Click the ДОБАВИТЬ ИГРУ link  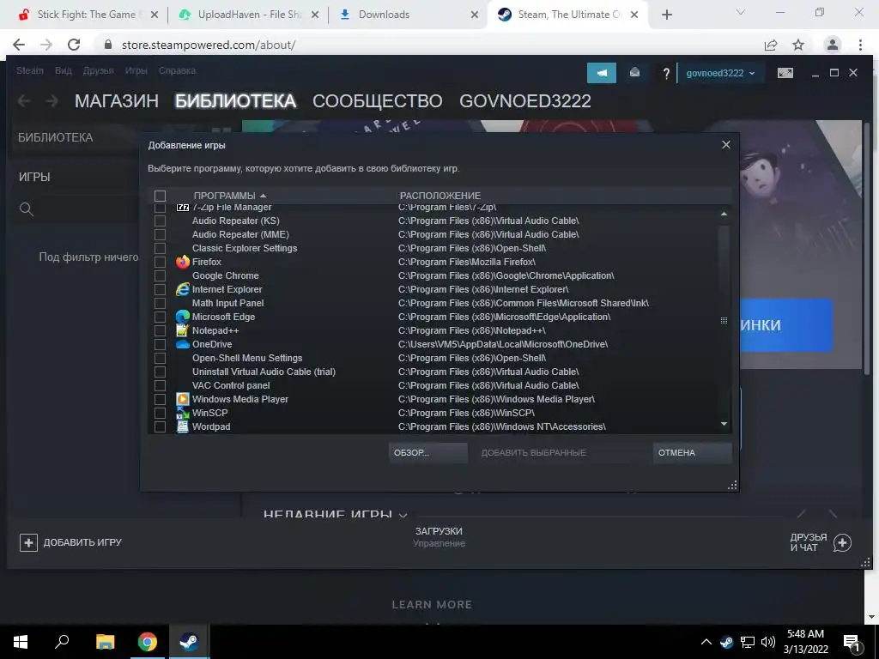click(x=82, y=542)
